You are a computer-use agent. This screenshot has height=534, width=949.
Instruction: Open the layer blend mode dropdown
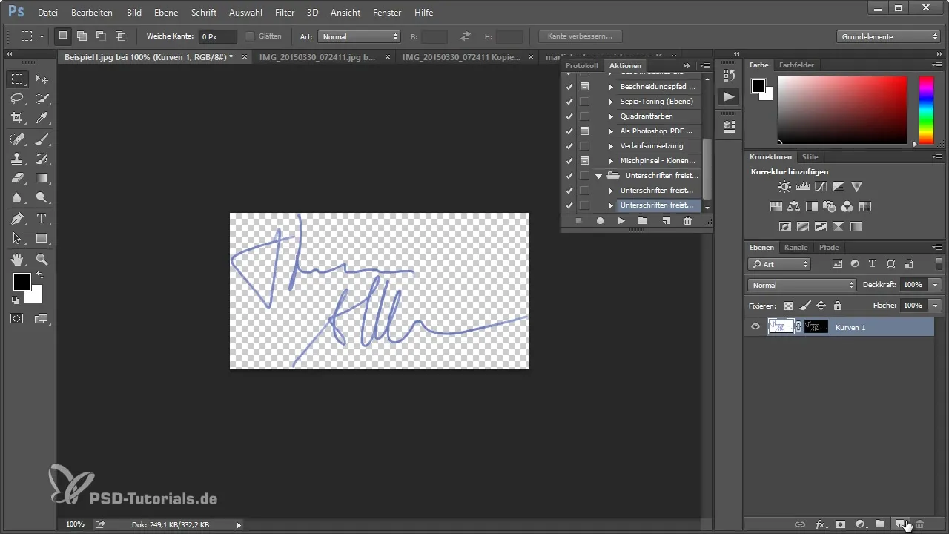point(802,285)
